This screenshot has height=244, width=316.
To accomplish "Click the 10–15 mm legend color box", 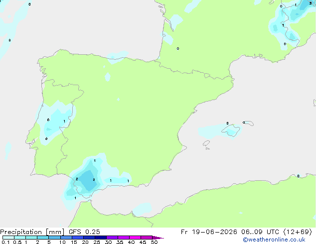I will [66, 238].
